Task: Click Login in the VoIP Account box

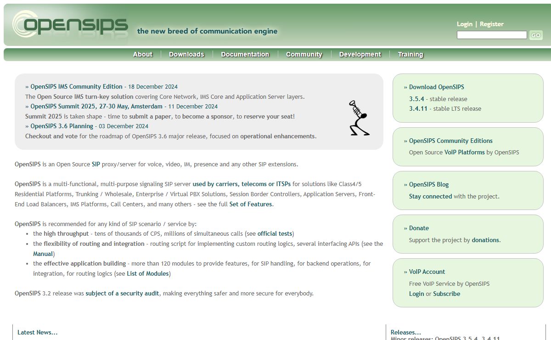Action: pos(416,294)
